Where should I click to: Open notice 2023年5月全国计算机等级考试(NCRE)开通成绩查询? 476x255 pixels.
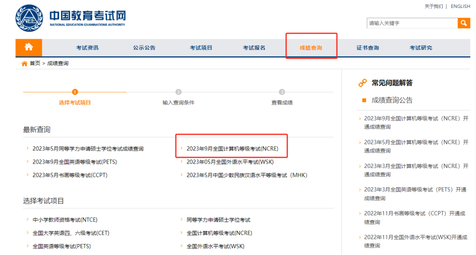(416, 146)
